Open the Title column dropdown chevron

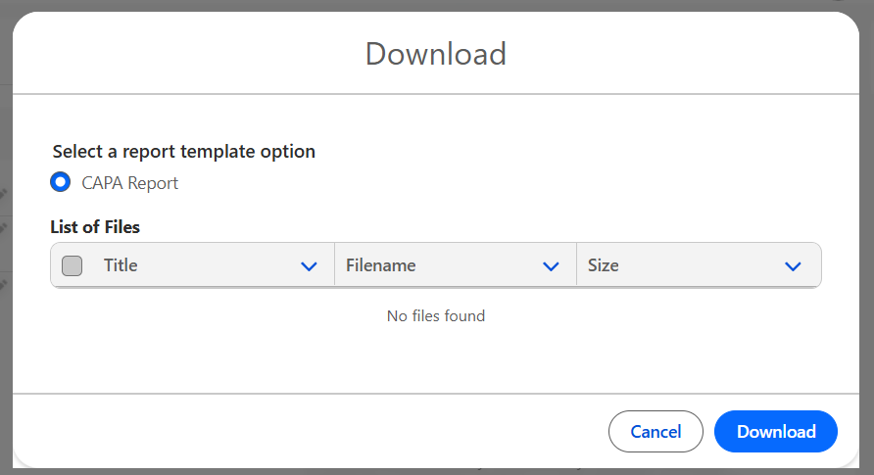coord(309,265)
